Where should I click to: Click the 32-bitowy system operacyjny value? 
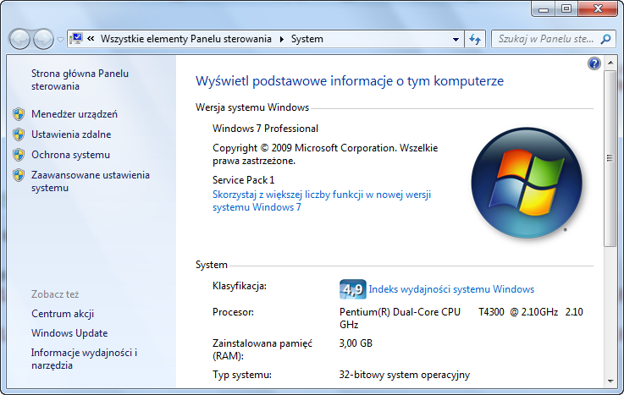[405, 375]
